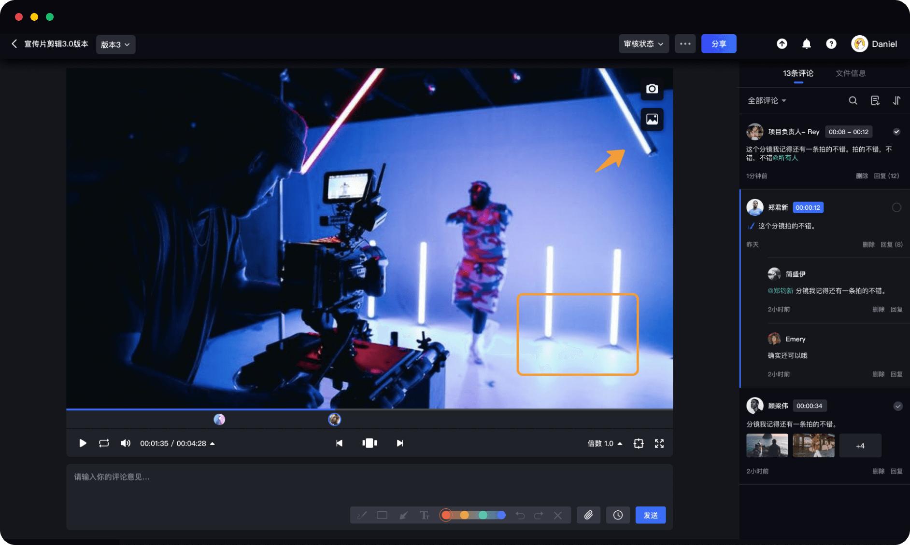Open the notifications bell
The height and width of the screenshot is (545, 910).
(x=806, y=44)
